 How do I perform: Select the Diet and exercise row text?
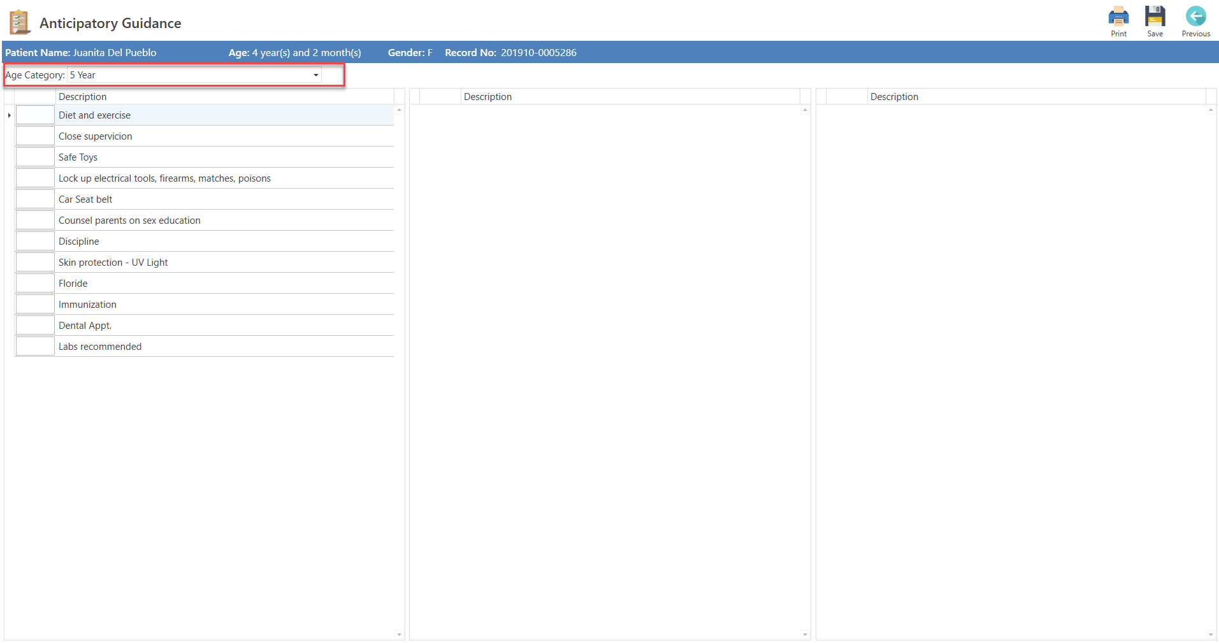94,115
